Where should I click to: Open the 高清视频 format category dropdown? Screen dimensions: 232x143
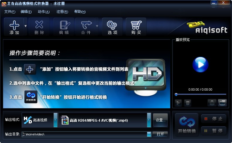(55, 120)
